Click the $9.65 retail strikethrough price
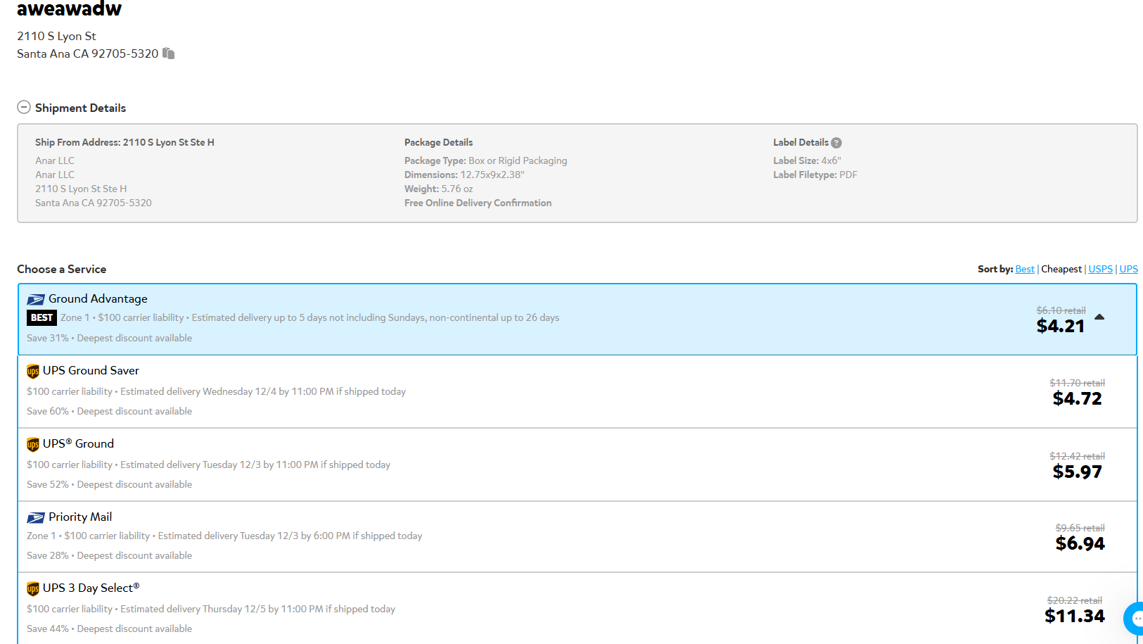The height and width of the screenshot is (644, 1143). [x=1080, y=528]
